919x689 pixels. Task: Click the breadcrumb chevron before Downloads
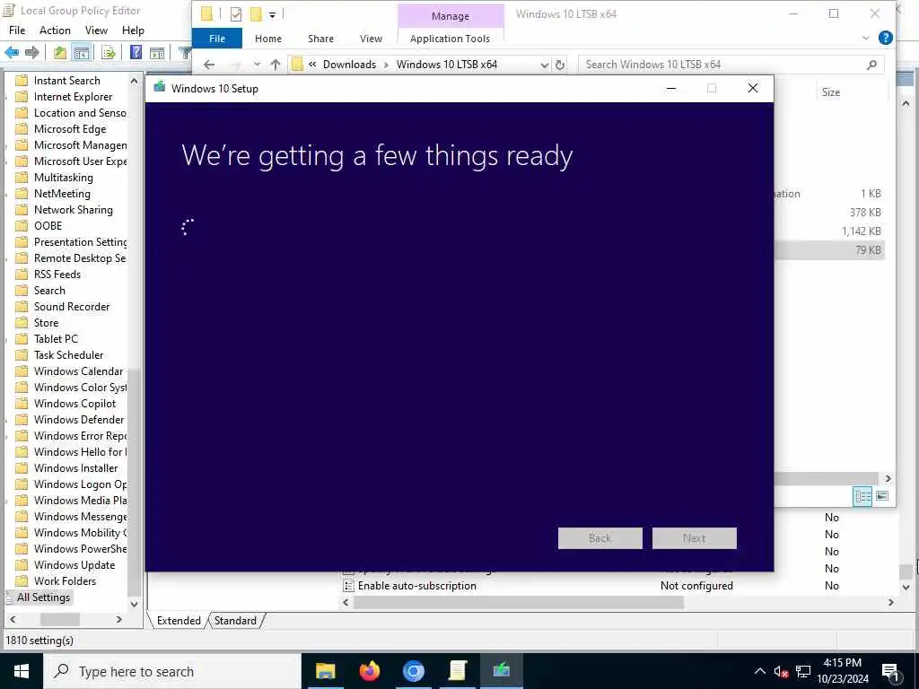(312, 65)
